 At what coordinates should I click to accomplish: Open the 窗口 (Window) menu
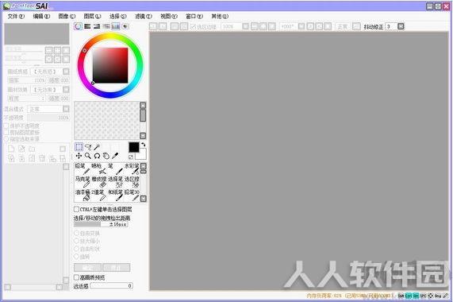[194, 16]
